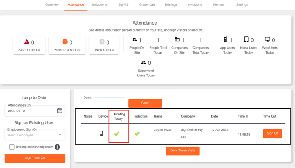Sign Off Jayme Hizon
Viewport: 295px width, 168px height.
tap(273, 133)
